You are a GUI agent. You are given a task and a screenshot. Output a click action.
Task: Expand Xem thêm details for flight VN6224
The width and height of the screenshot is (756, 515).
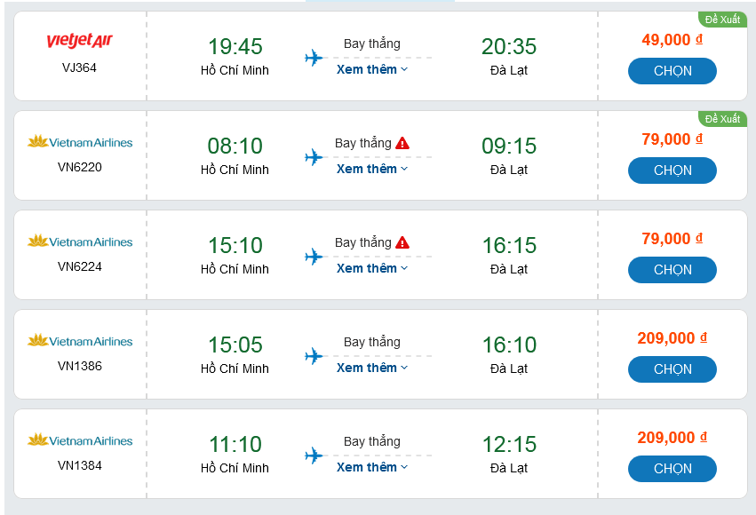pos(372,268)
